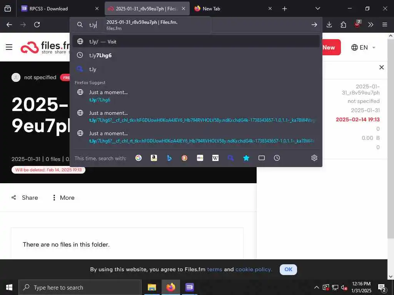
Task: Click the Files.fm cloud logo
Action: 30,47
